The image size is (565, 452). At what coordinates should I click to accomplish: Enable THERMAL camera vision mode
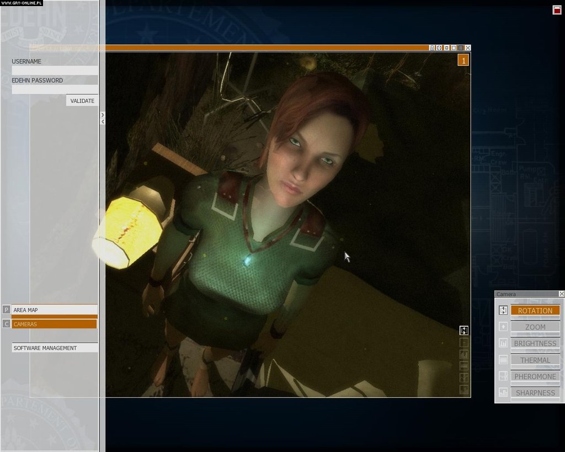click(x=535, y=360)
